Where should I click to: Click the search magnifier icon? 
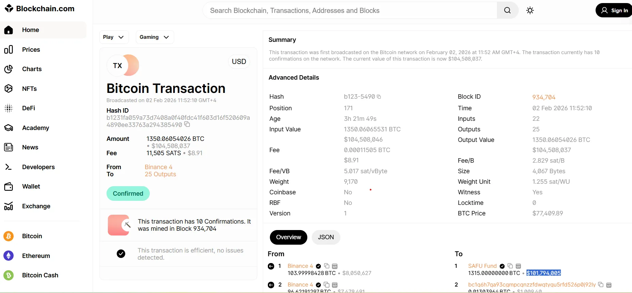507,10
